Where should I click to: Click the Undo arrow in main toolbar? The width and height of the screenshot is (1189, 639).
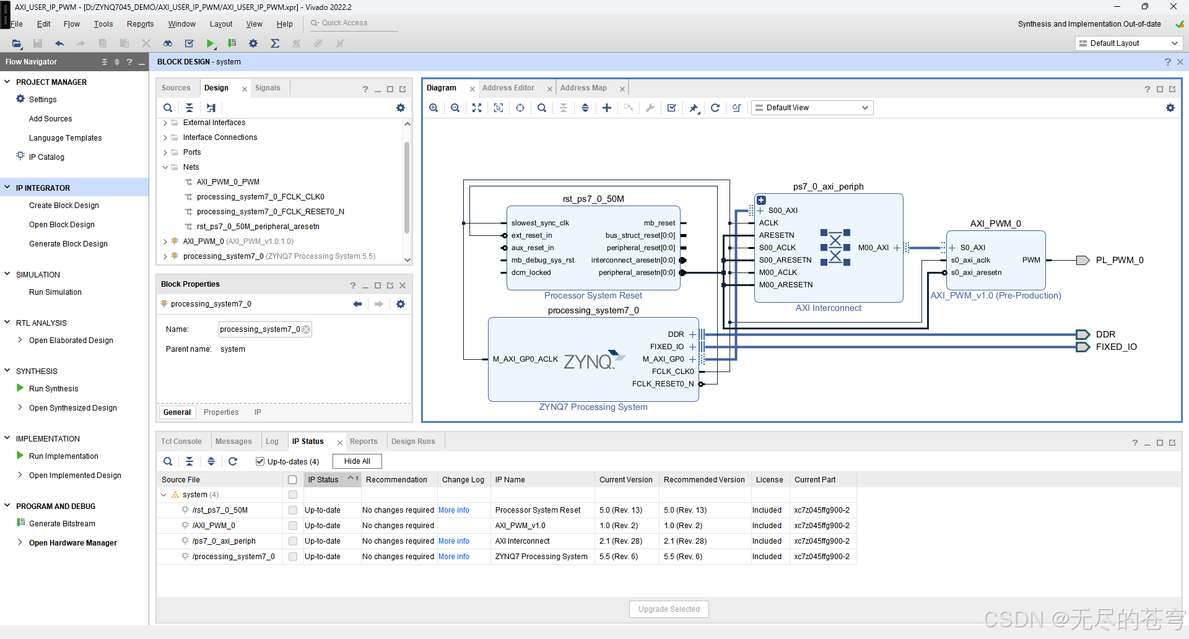pos(59,43)
